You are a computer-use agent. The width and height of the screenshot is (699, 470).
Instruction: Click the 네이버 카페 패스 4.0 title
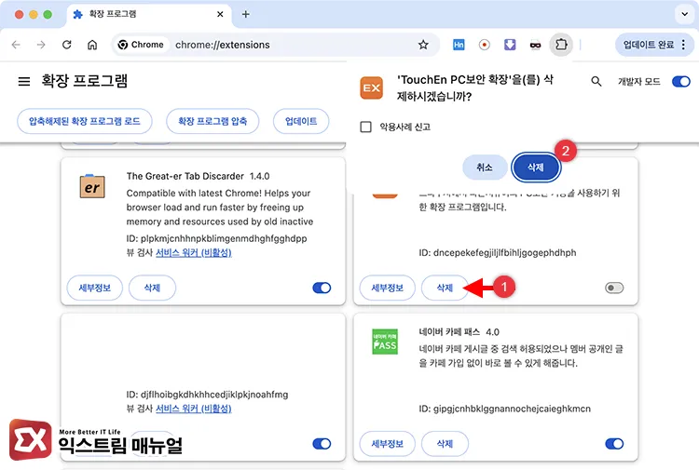tap(459, 332)
